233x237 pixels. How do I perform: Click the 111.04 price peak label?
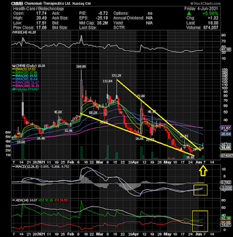[x=107, y=81]
